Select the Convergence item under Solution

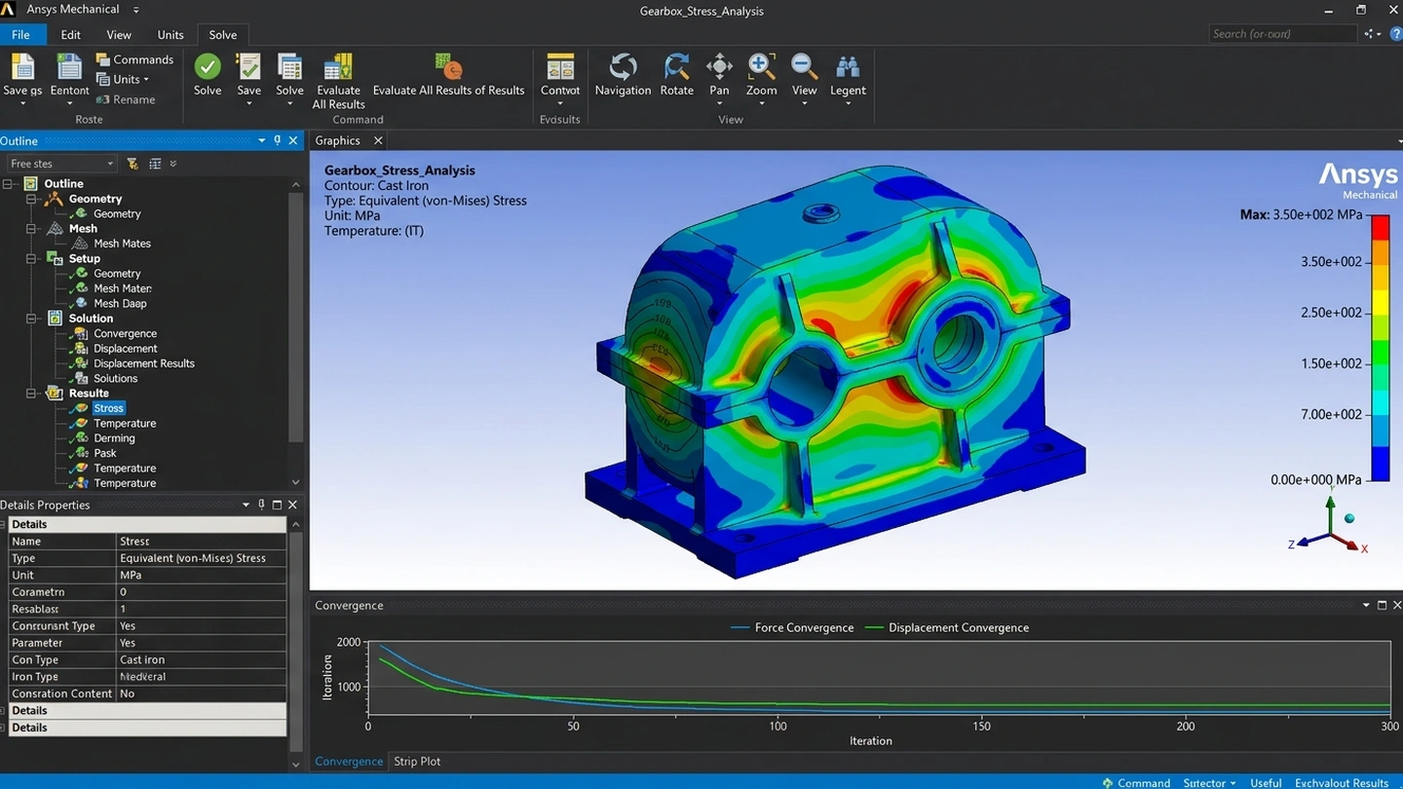pos(125,333)
